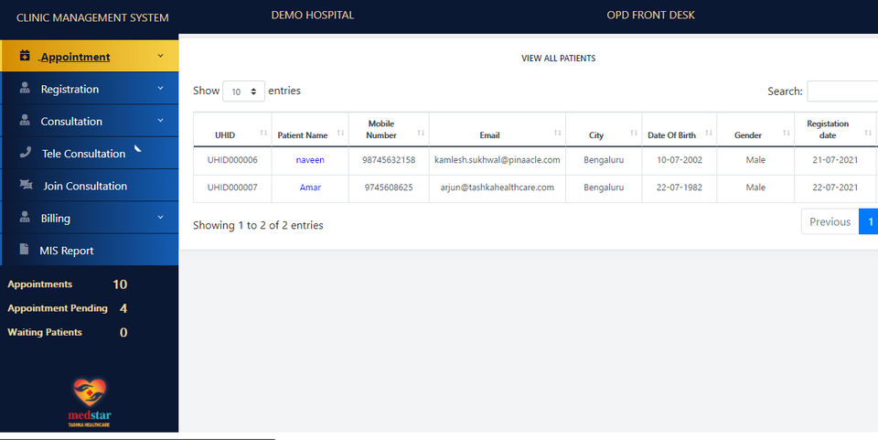Select registration date 22-07-2021
This screenshot has width=878, height=440.
tap(835, 188)
